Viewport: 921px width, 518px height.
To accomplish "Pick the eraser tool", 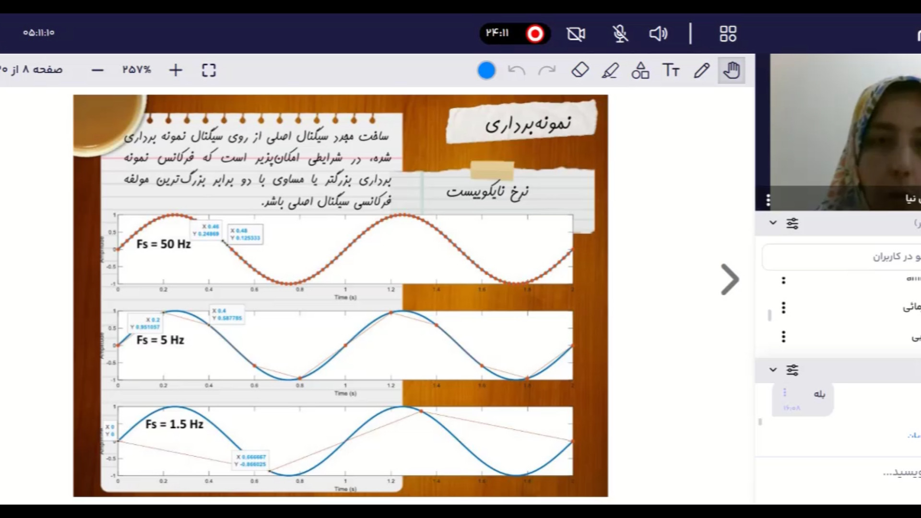I will point(580,70).
